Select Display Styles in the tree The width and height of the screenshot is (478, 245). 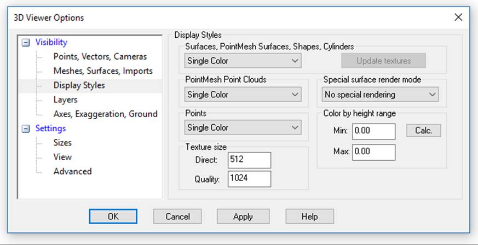tap(79, 85)
